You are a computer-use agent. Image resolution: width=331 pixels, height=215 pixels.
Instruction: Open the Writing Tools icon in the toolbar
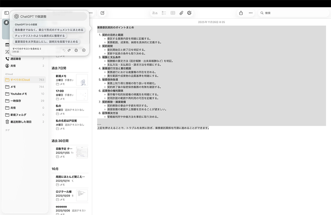coord(190,13)
